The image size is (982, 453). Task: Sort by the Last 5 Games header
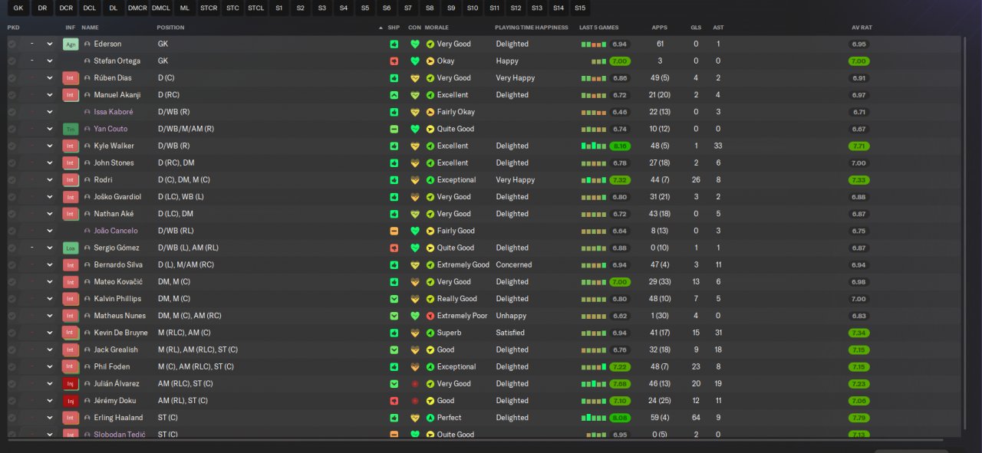pyautogui.click(x=599, y=28)
